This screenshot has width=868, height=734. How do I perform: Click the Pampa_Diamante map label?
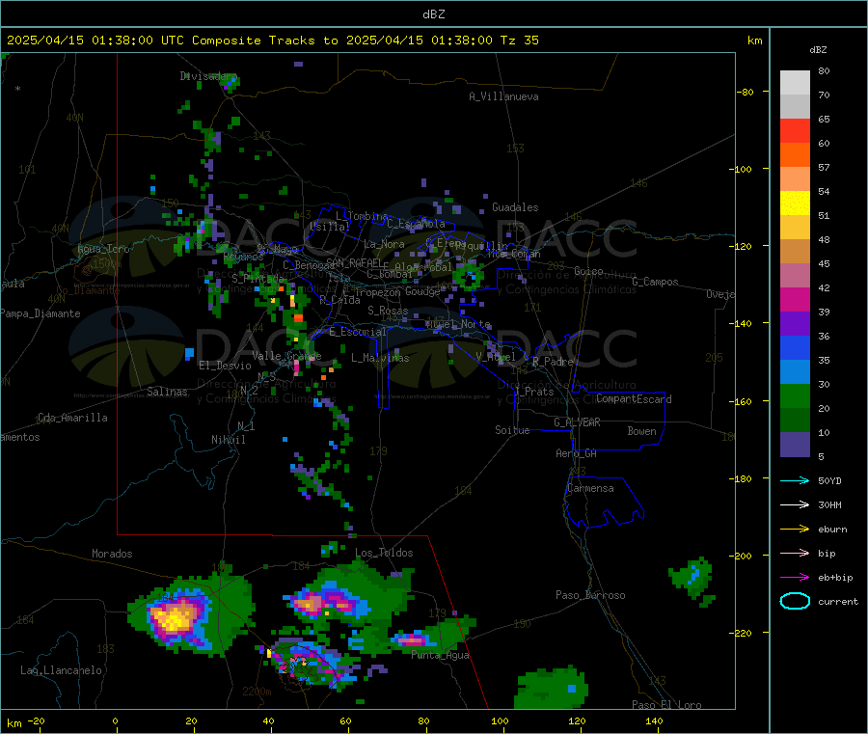[x=41, y=313]
